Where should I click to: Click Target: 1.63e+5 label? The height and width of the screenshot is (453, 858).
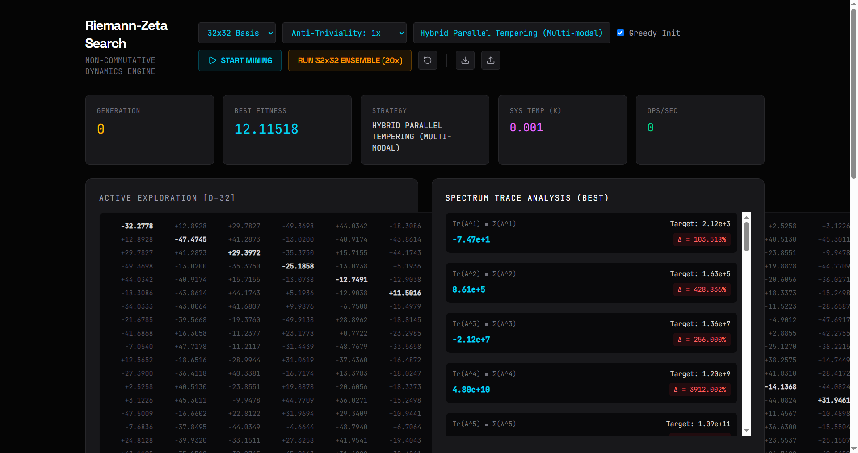(x=700, y=274)
